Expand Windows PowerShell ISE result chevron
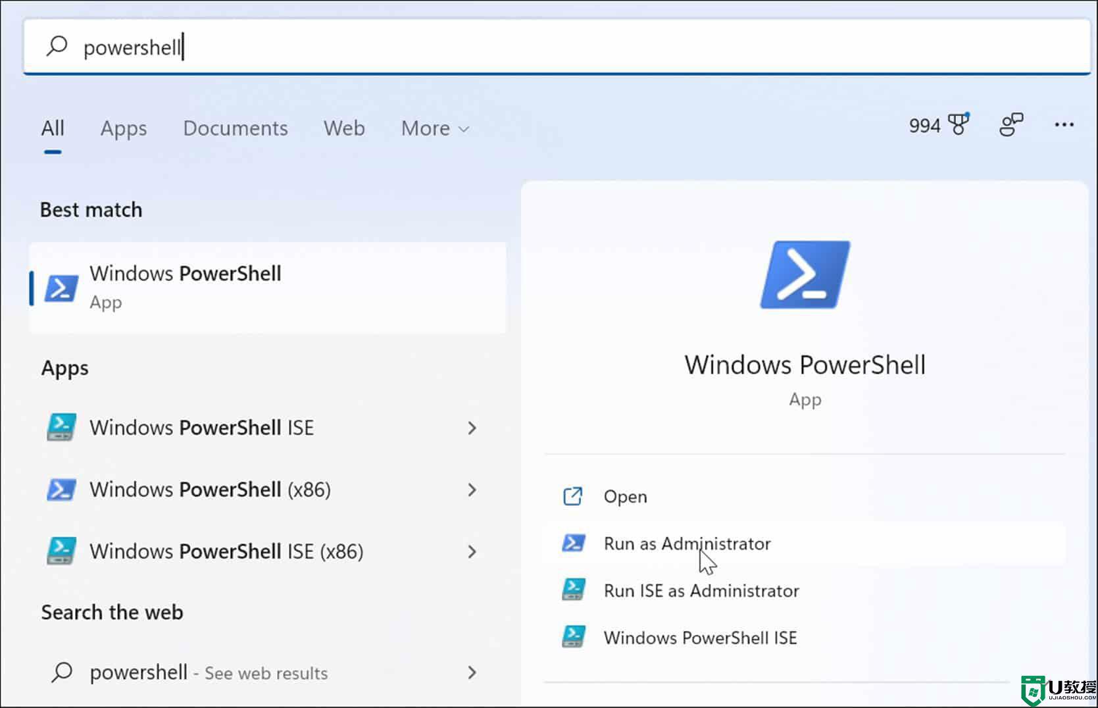 472,428
